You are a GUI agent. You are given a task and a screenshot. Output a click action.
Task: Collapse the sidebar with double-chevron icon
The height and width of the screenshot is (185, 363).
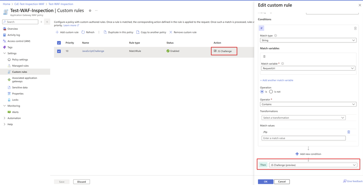pos(47,22)
